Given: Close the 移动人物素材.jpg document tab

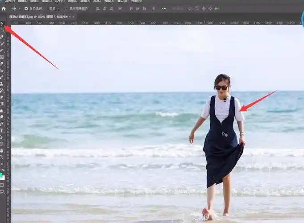Looking at the screenshot, I should point(74,17).
